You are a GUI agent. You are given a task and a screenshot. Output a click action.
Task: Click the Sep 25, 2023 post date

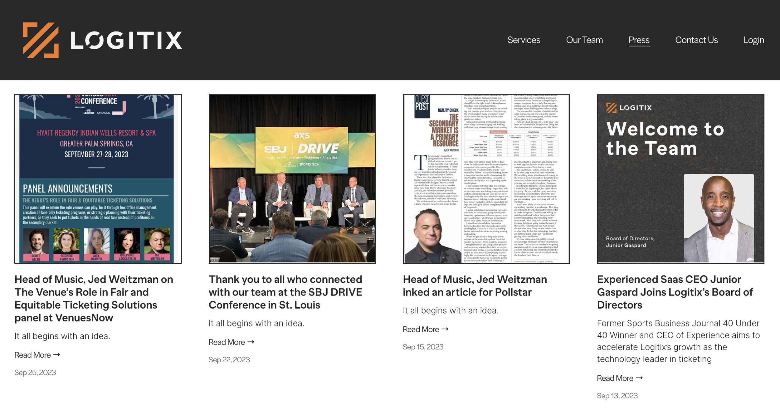(35, 373)
